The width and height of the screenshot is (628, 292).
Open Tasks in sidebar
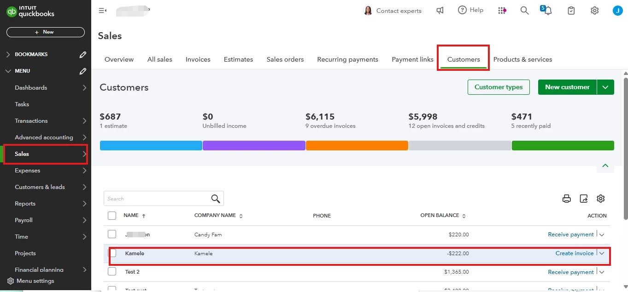22,104
